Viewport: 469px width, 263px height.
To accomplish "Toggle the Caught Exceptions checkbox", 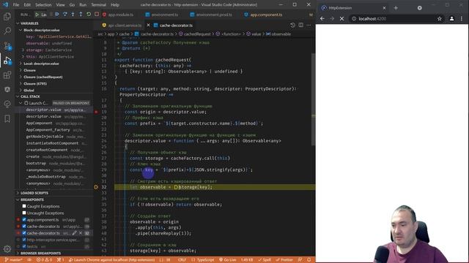I will [x=24, y=206].
